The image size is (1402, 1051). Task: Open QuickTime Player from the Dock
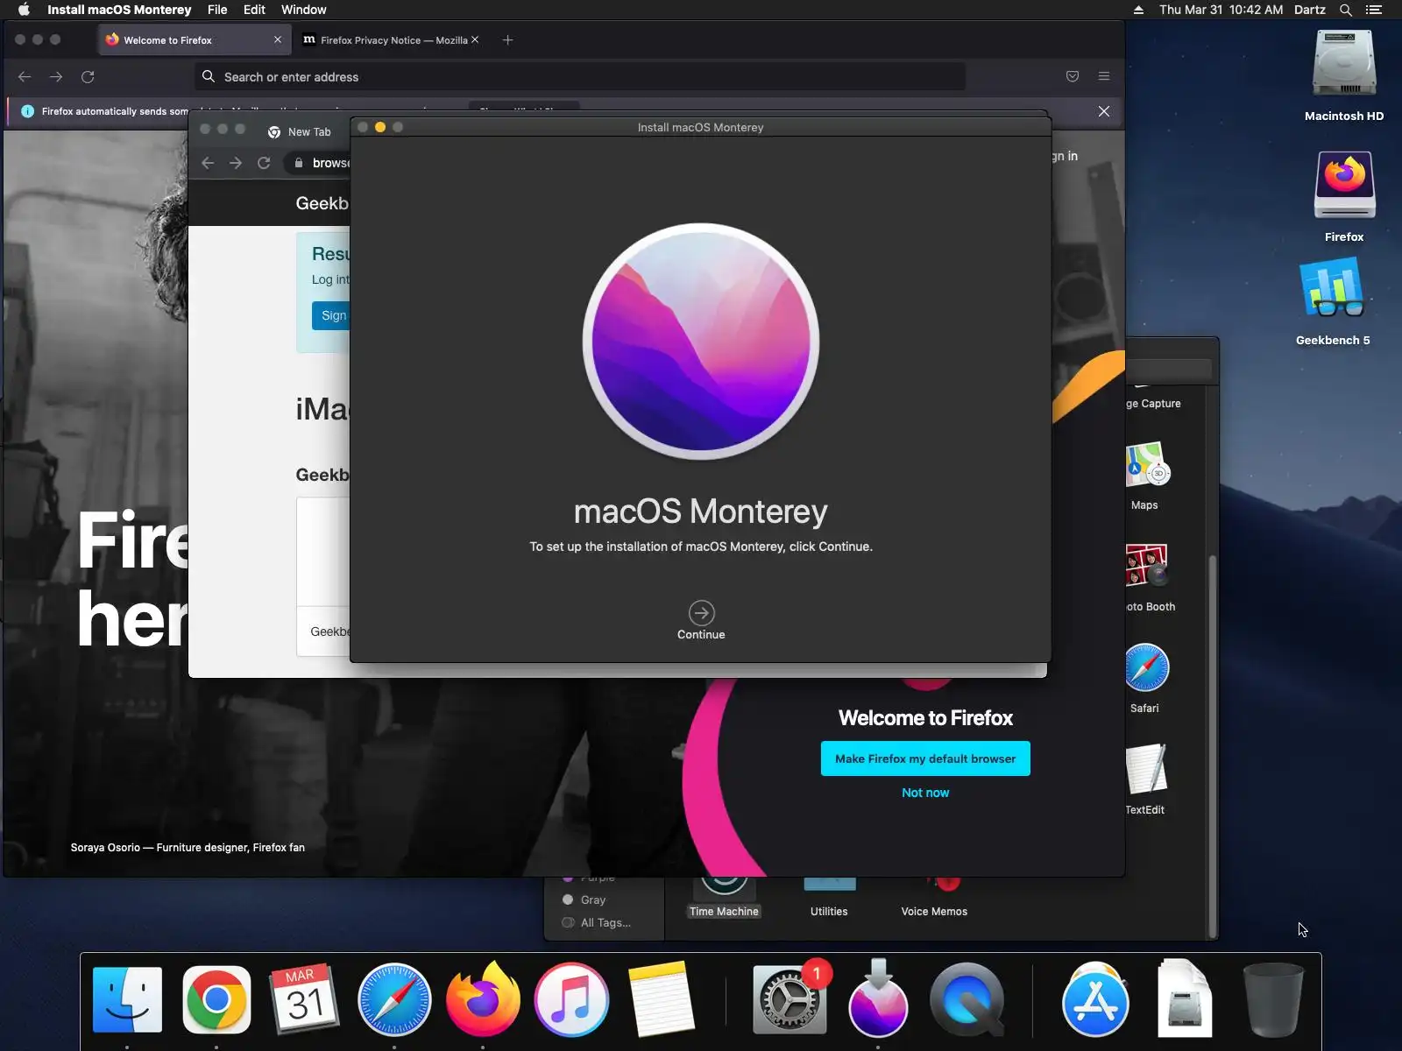pos(967,1000)
